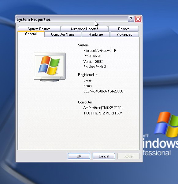Confirm with the OK button
178x184 pixels.
point(79,156)
